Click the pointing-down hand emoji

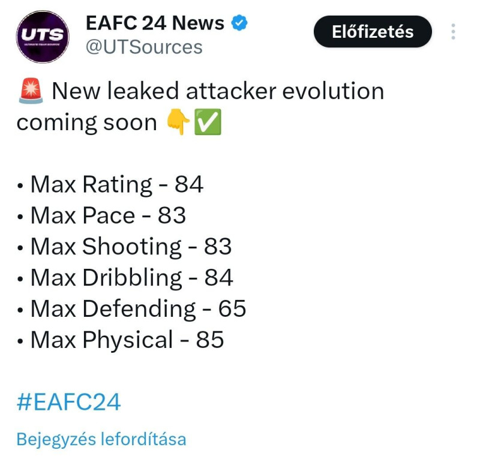[x=179, y=123]
